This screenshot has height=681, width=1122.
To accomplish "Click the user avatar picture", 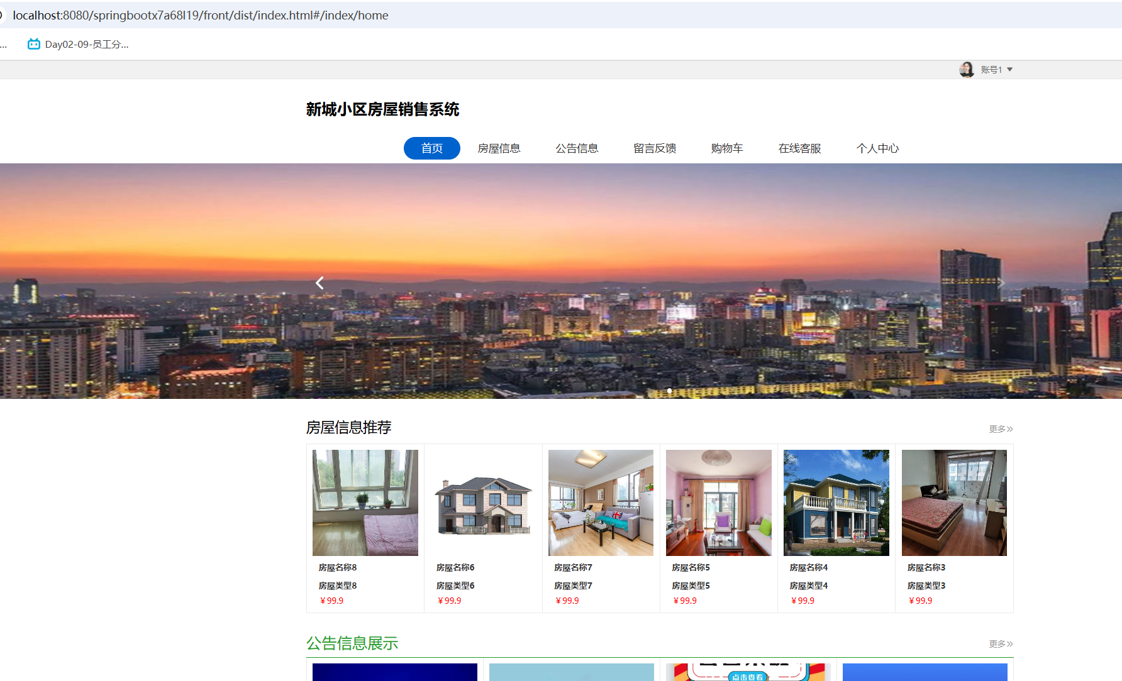I will 966,70.
